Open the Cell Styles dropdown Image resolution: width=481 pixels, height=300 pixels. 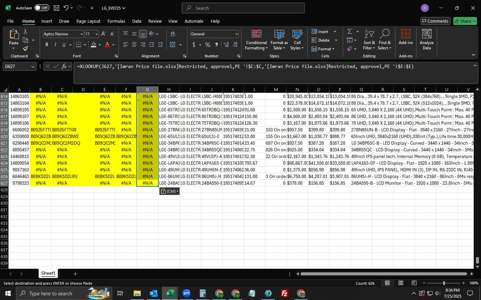point(297,40)
